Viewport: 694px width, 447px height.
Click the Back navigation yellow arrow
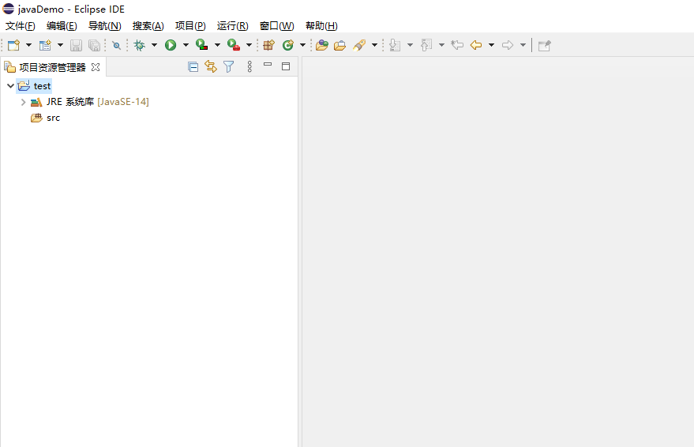tap(476, 45)
